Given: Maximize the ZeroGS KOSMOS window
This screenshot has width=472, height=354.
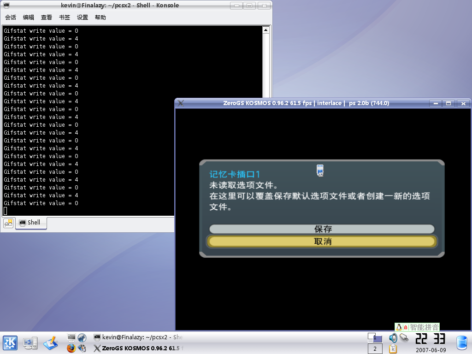Looking at the screenshot, I should pos(448,104).
